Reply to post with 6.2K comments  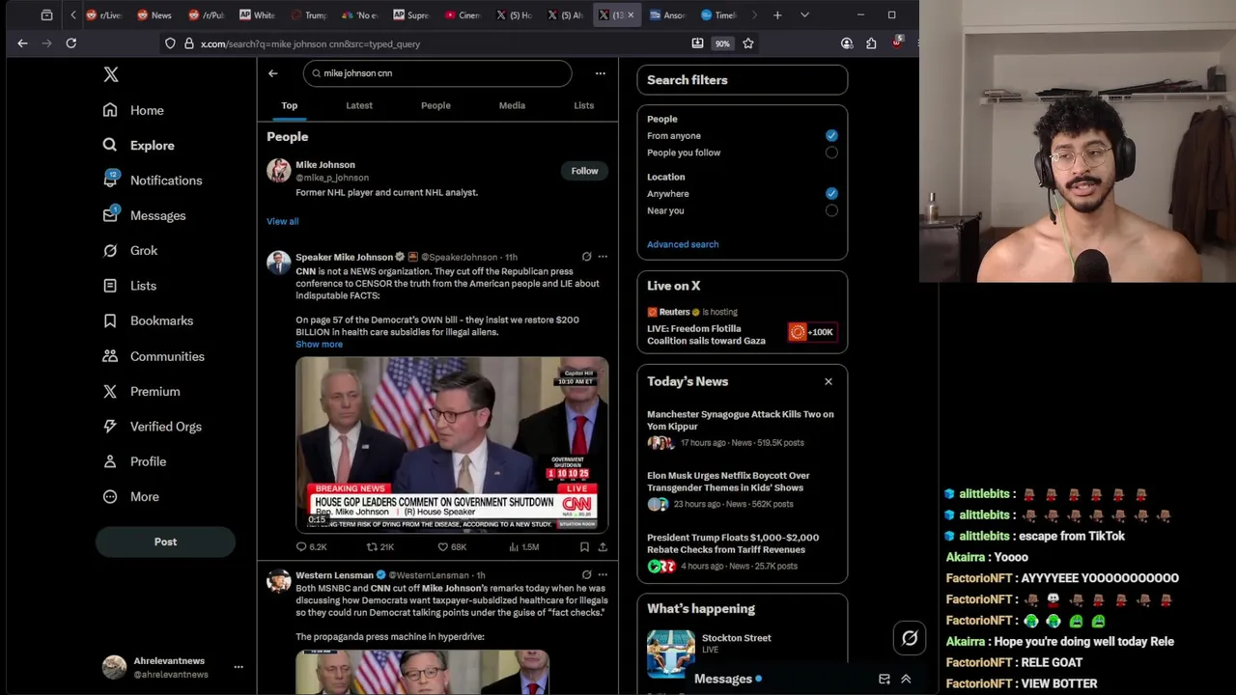[311, 547]
